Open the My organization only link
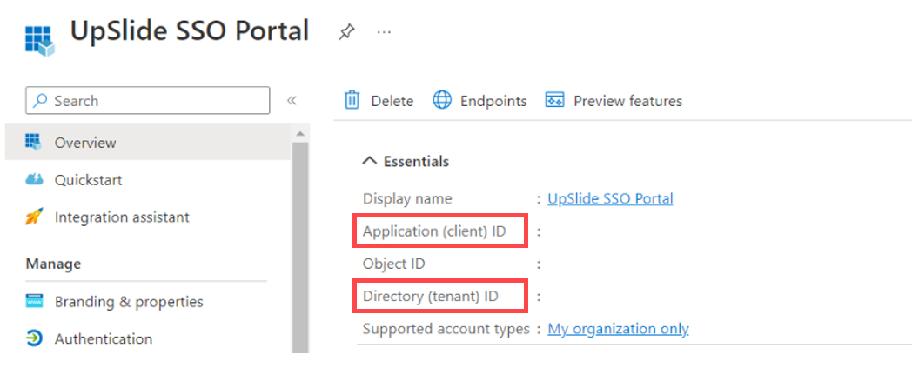Image resolution: width=912 pixels, height=368 pixels. [x=618, y=329]
